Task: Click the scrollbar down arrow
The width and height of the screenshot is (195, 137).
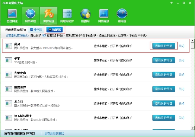Action: click(x=193, y=128)
